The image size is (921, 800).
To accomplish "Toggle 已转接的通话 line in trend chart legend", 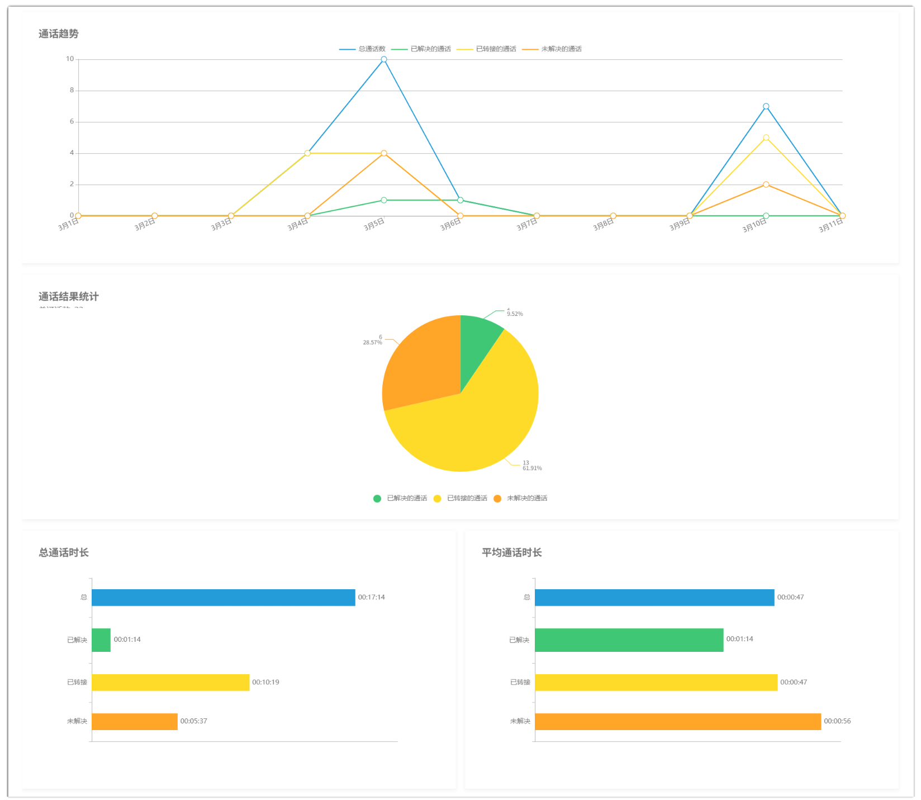I will [x=486, y=49].
